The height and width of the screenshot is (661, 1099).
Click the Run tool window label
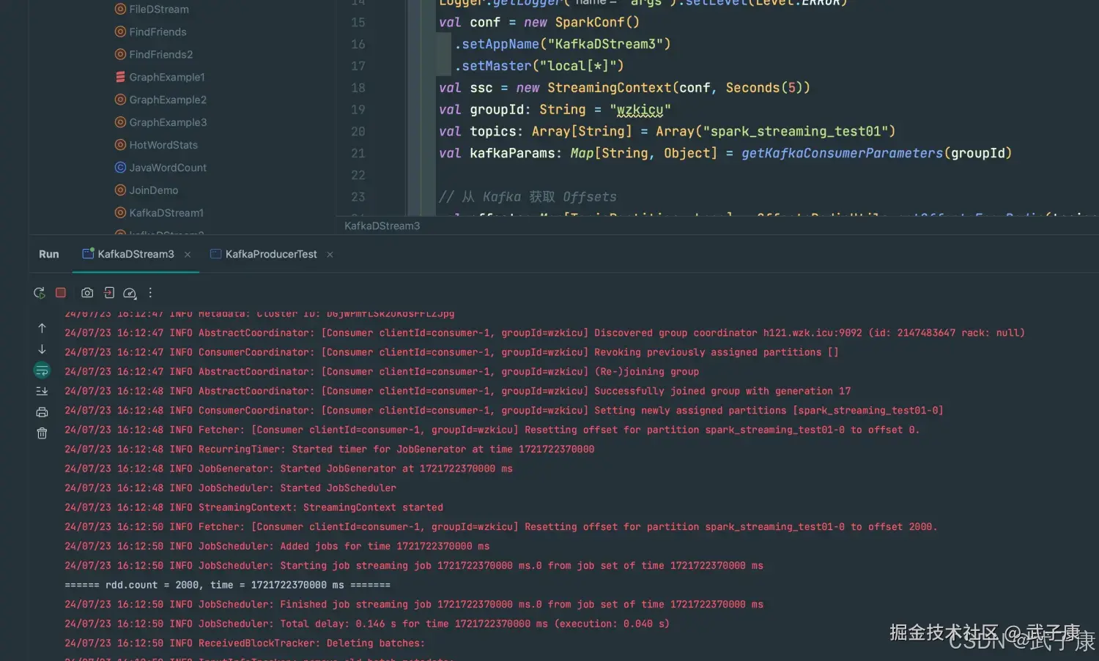(49, 254)
